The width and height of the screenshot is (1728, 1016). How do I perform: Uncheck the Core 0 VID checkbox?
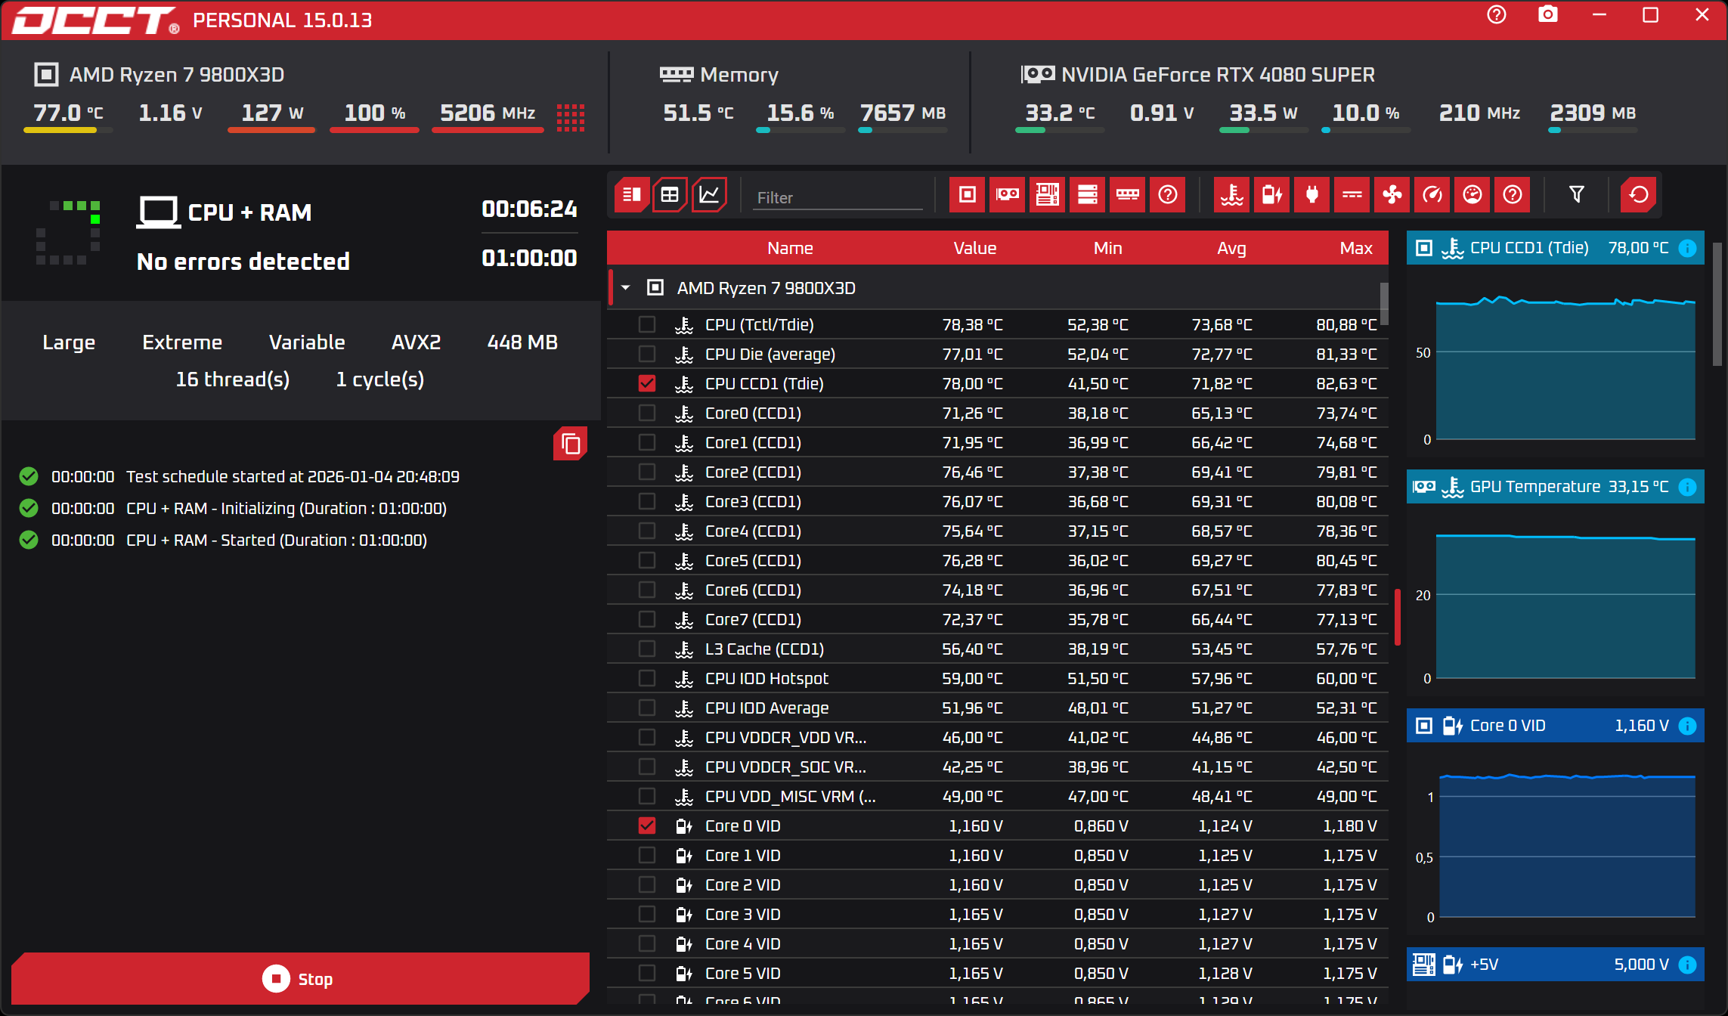click(647, 826)
